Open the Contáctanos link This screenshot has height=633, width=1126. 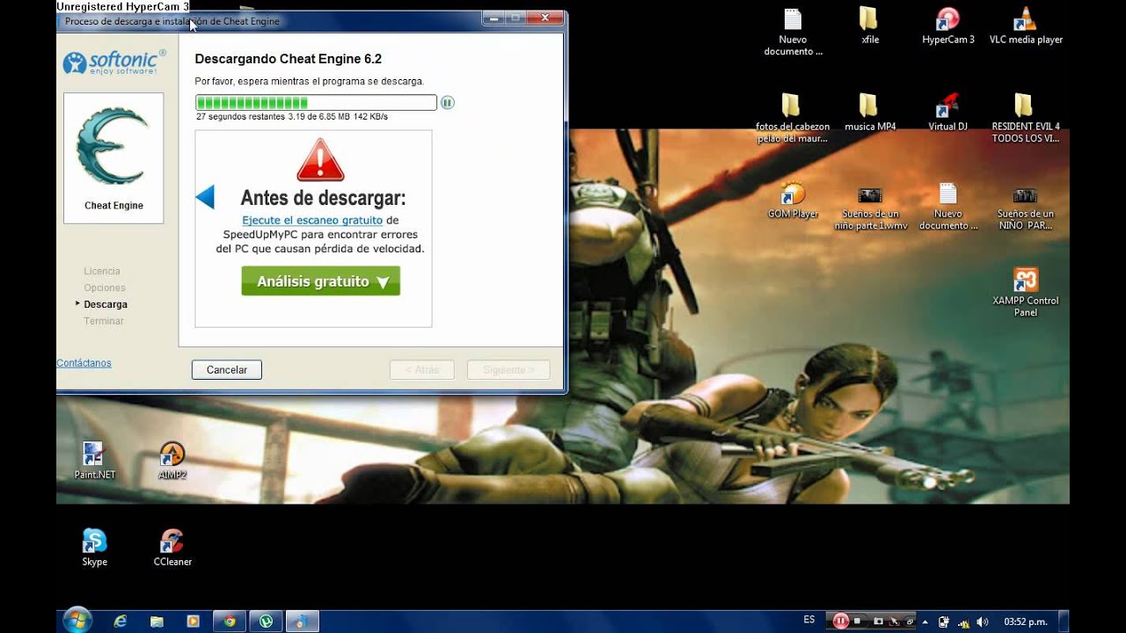click(x=84, y=363)
